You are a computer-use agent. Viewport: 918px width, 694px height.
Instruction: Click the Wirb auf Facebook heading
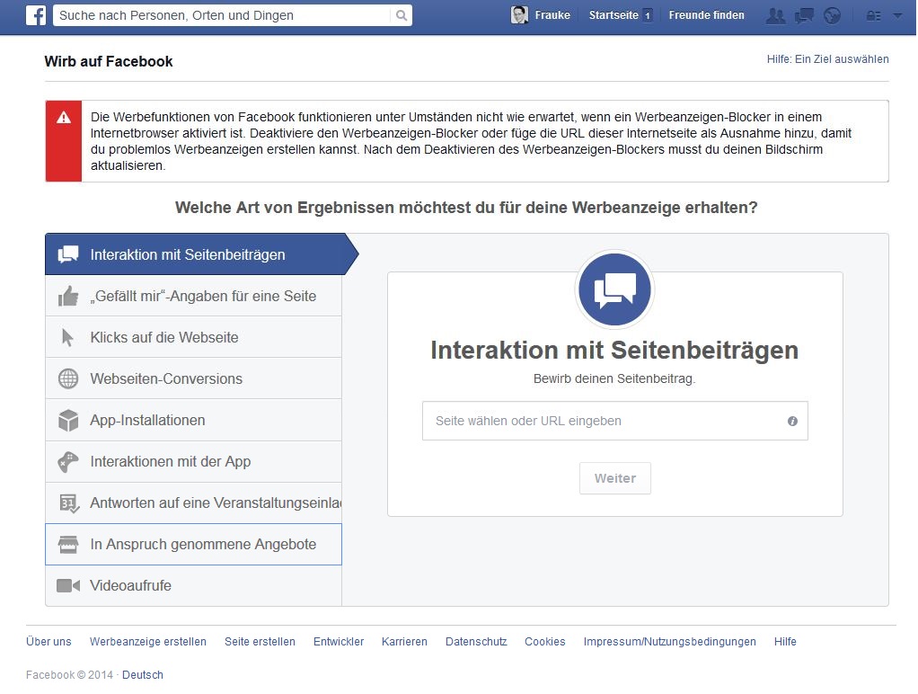tap(109, 61)
